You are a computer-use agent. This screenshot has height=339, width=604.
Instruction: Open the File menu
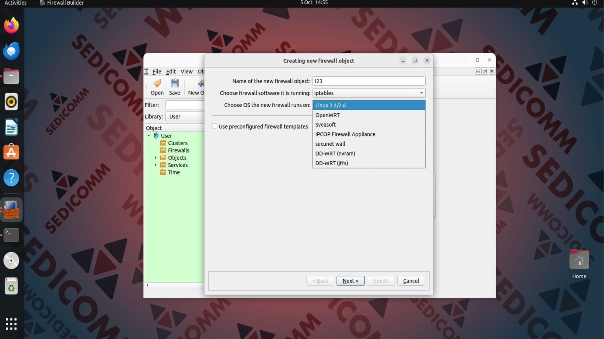click(157, 72)
